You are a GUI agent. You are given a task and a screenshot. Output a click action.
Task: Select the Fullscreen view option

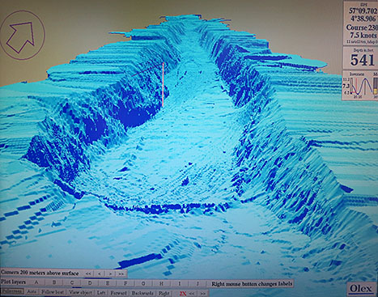(x=13, y=291)
